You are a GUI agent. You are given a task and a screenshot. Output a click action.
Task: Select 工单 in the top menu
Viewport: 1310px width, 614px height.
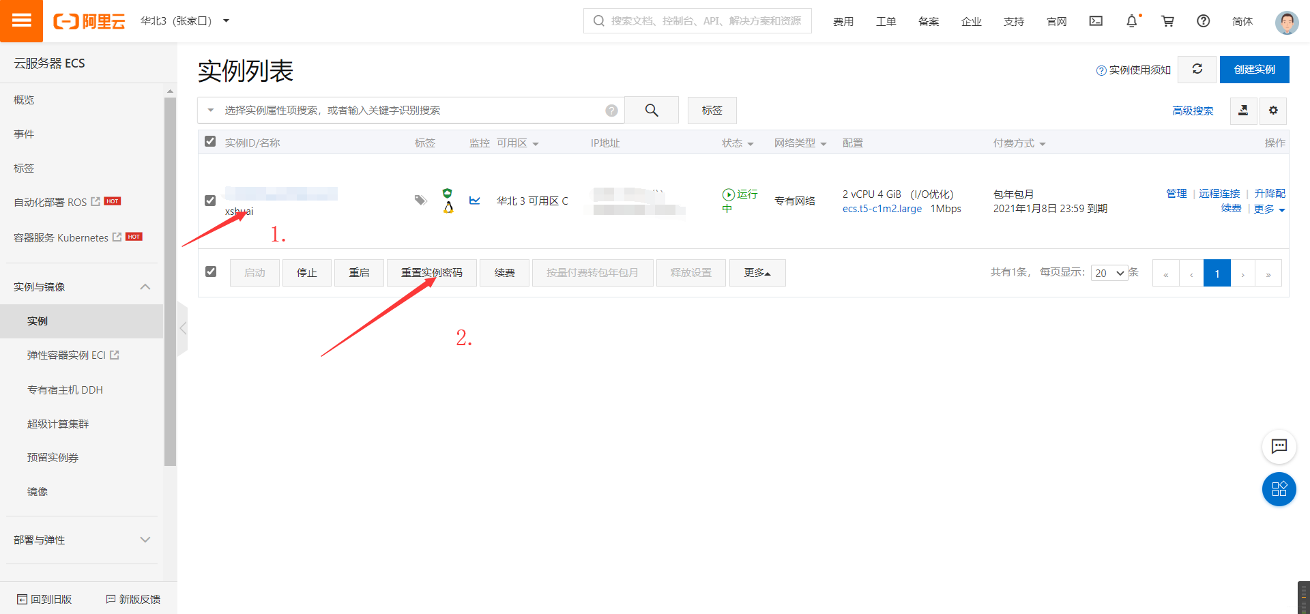point(886,21)
